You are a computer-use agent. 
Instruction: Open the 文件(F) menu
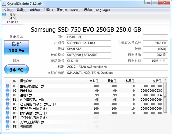tap(8, 10)
